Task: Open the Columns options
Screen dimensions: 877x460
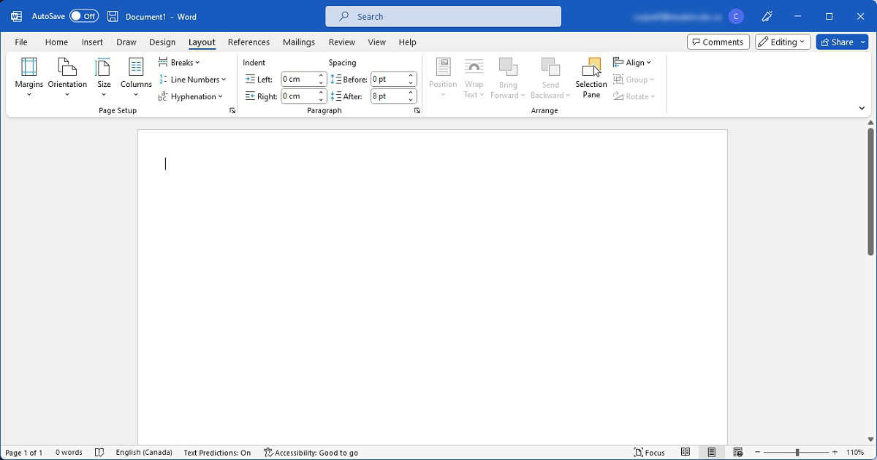Action: click(x=136, y=77)
